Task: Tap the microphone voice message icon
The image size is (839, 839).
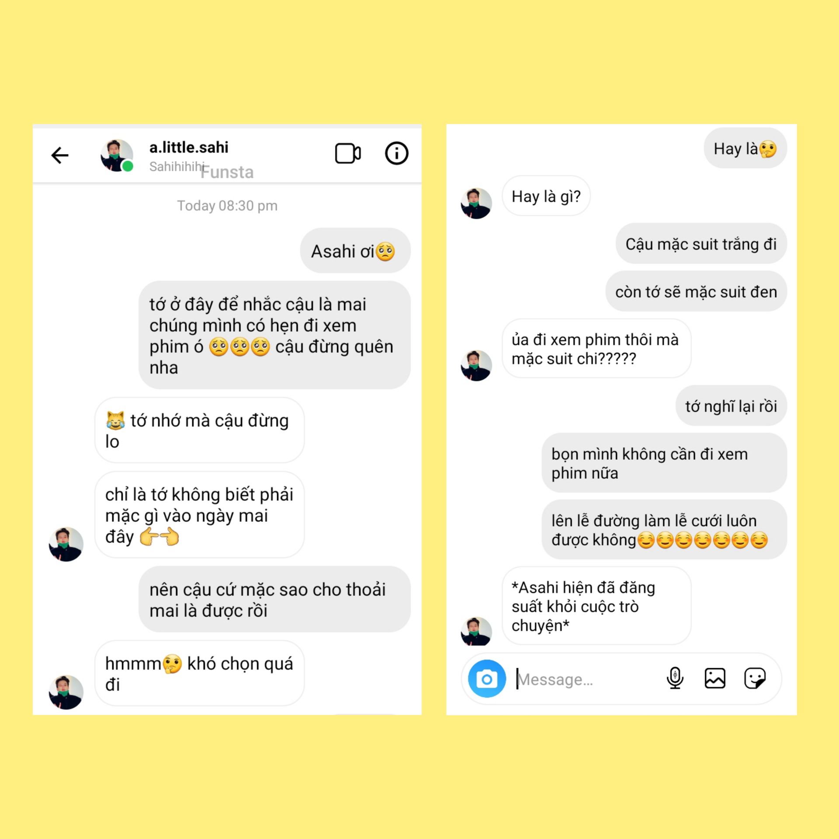Action: point(675,678)
